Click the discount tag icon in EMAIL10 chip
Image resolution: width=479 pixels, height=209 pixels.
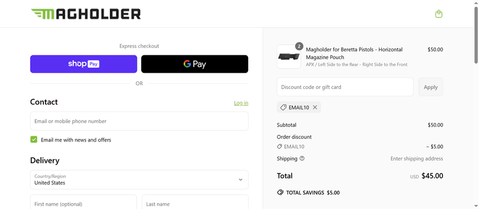coord(283,107)
